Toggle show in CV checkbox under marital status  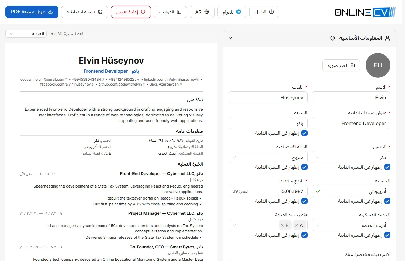tap(304, 167)
